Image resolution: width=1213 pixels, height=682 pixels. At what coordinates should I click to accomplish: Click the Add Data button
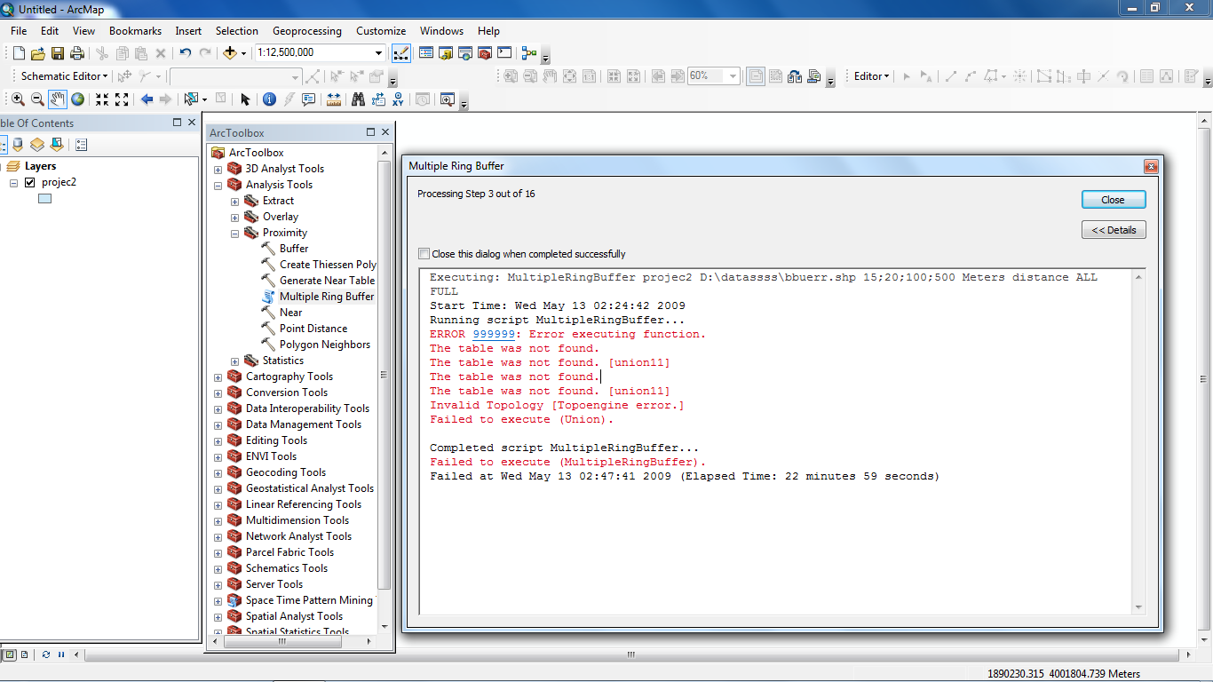click(231, 53)
